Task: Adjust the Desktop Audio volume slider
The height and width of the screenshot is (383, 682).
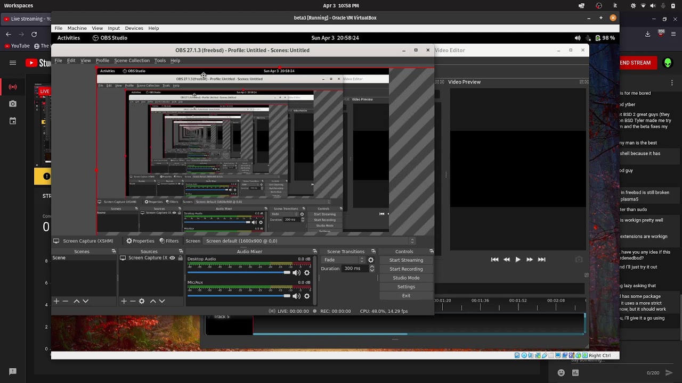Action: [239, 273]
